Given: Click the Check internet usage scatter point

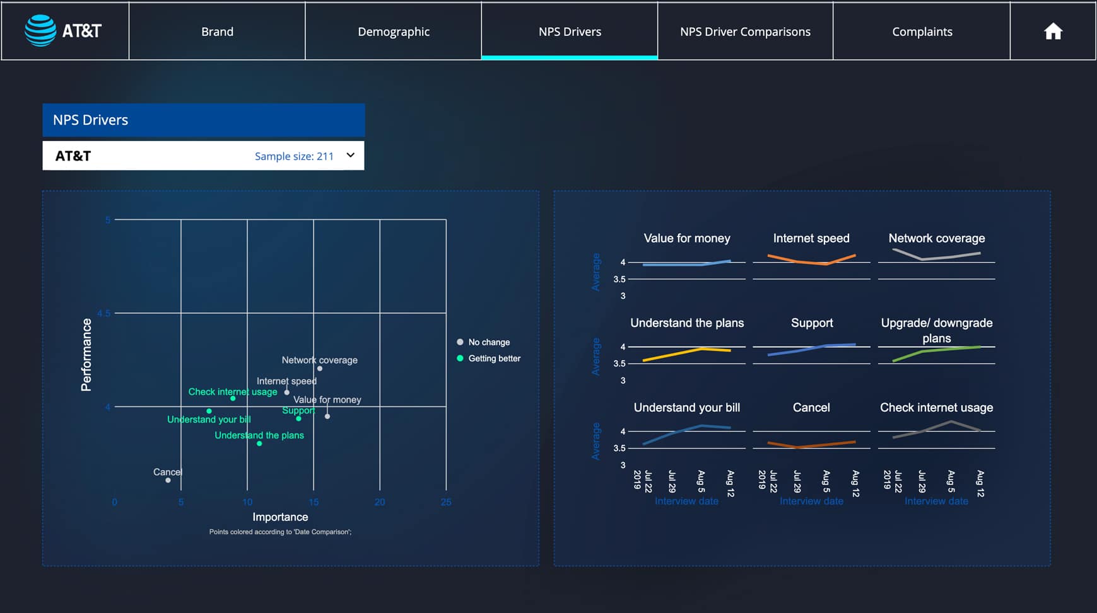Looking at the screenshot, I should (233, 398).
